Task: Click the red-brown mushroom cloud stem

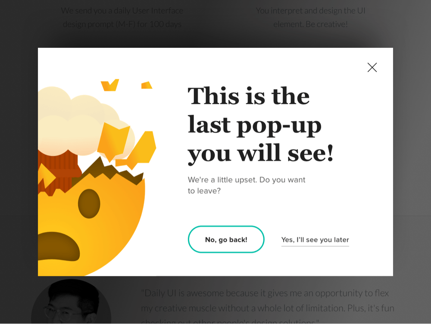Action: (x=59, y=170)
